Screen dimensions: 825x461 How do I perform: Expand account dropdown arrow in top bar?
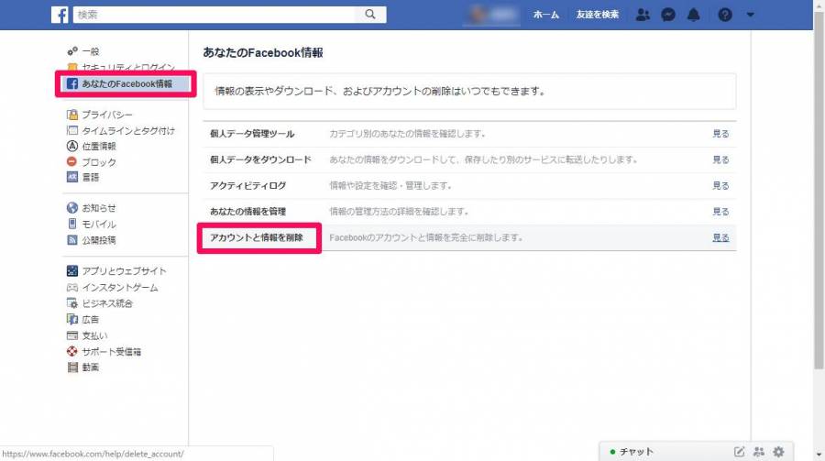click(750, 15)
